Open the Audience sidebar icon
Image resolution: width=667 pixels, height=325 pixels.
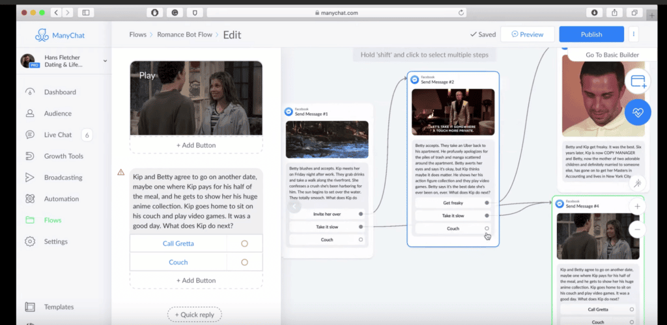click(30, 113)
